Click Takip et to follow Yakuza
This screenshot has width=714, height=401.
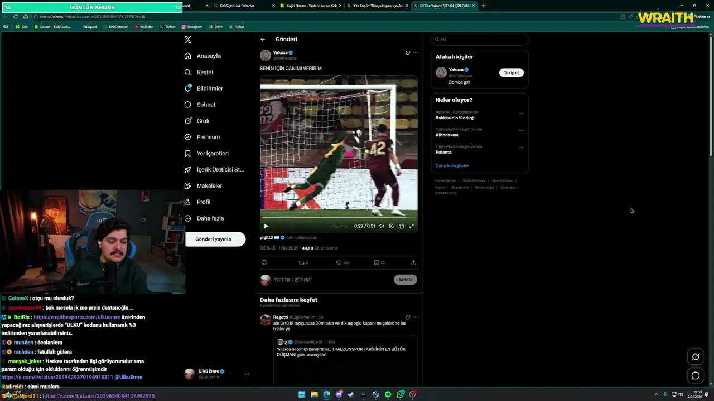(x=511, y=72)
